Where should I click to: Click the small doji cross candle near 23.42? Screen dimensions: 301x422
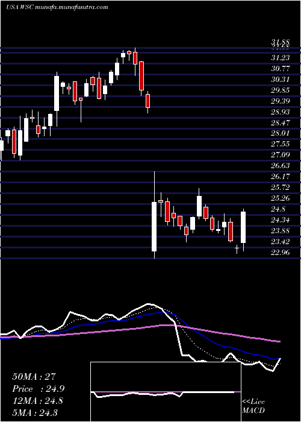(237, 248)
